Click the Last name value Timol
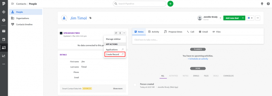The width and height of the screenshot is (272, 96). tap(84, 67)
